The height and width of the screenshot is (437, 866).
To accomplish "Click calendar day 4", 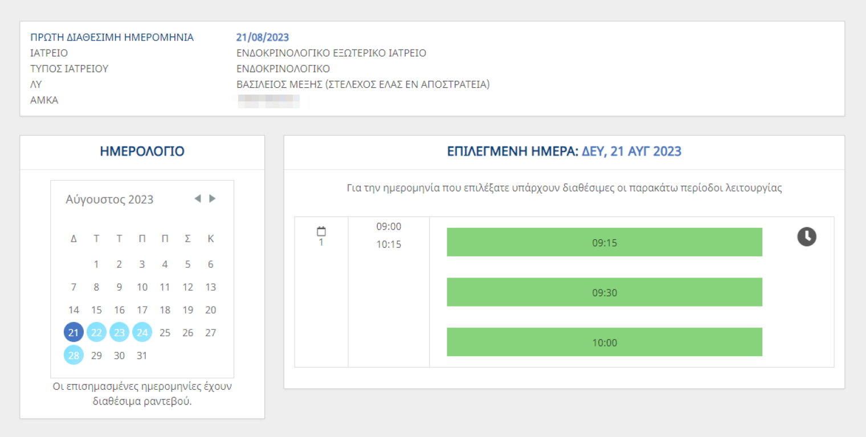I will click(165, 264).
